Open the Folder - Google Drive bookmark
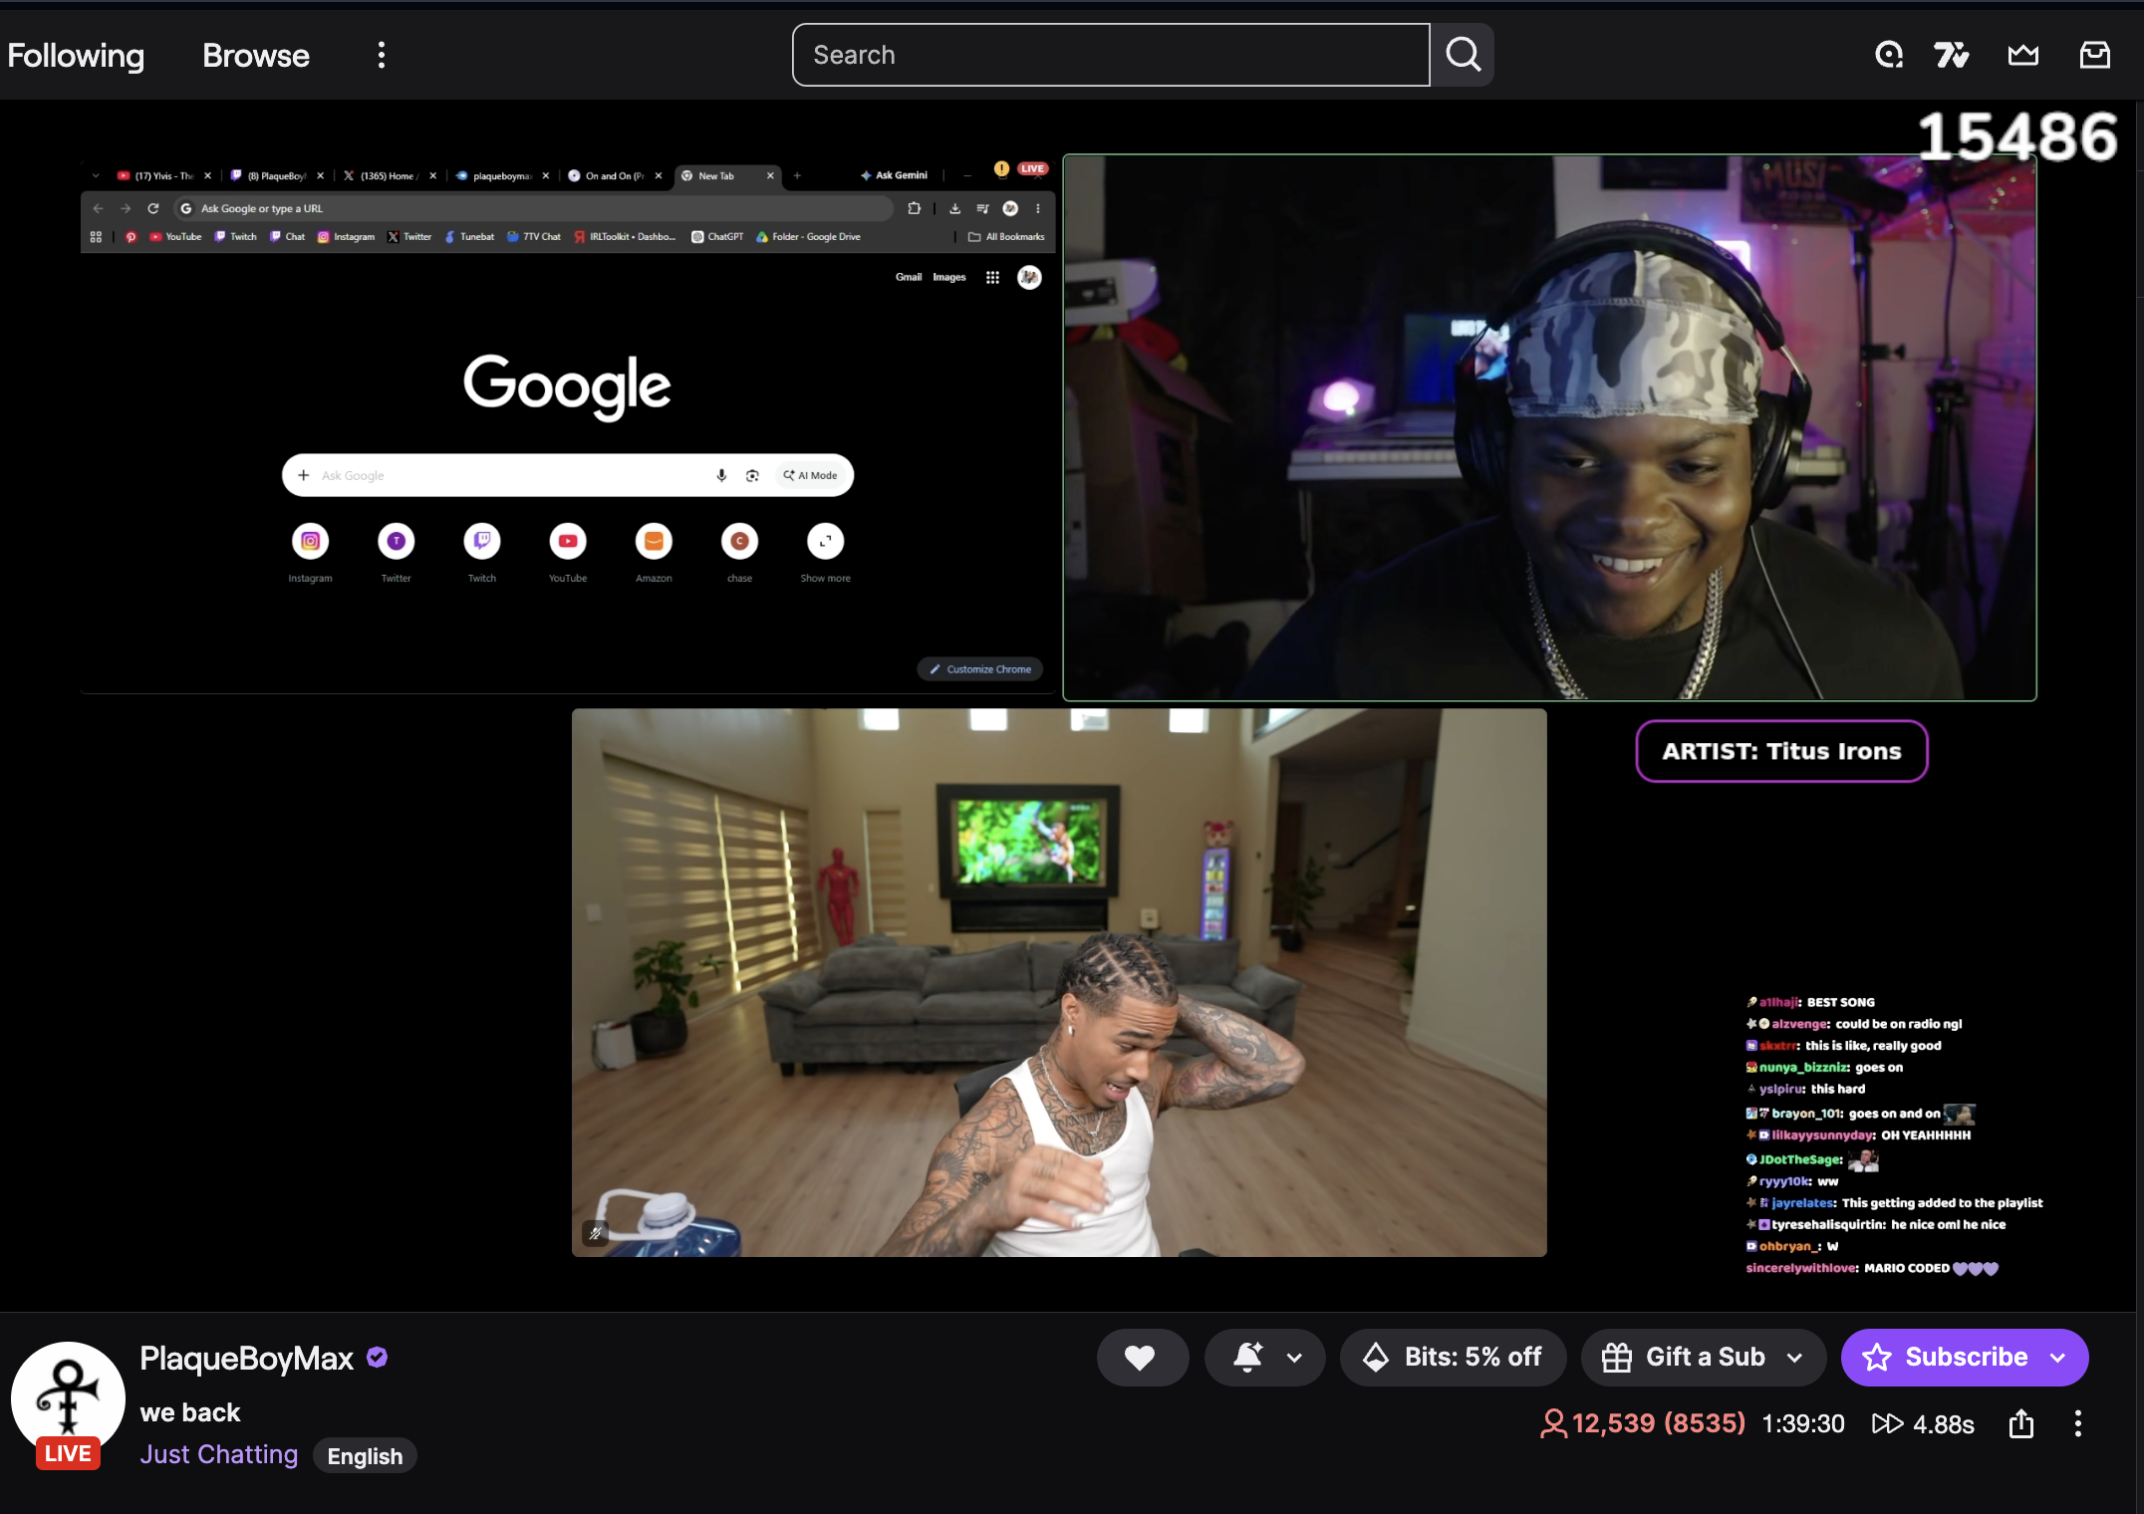 pyautogui.click(x=809, y=237)
